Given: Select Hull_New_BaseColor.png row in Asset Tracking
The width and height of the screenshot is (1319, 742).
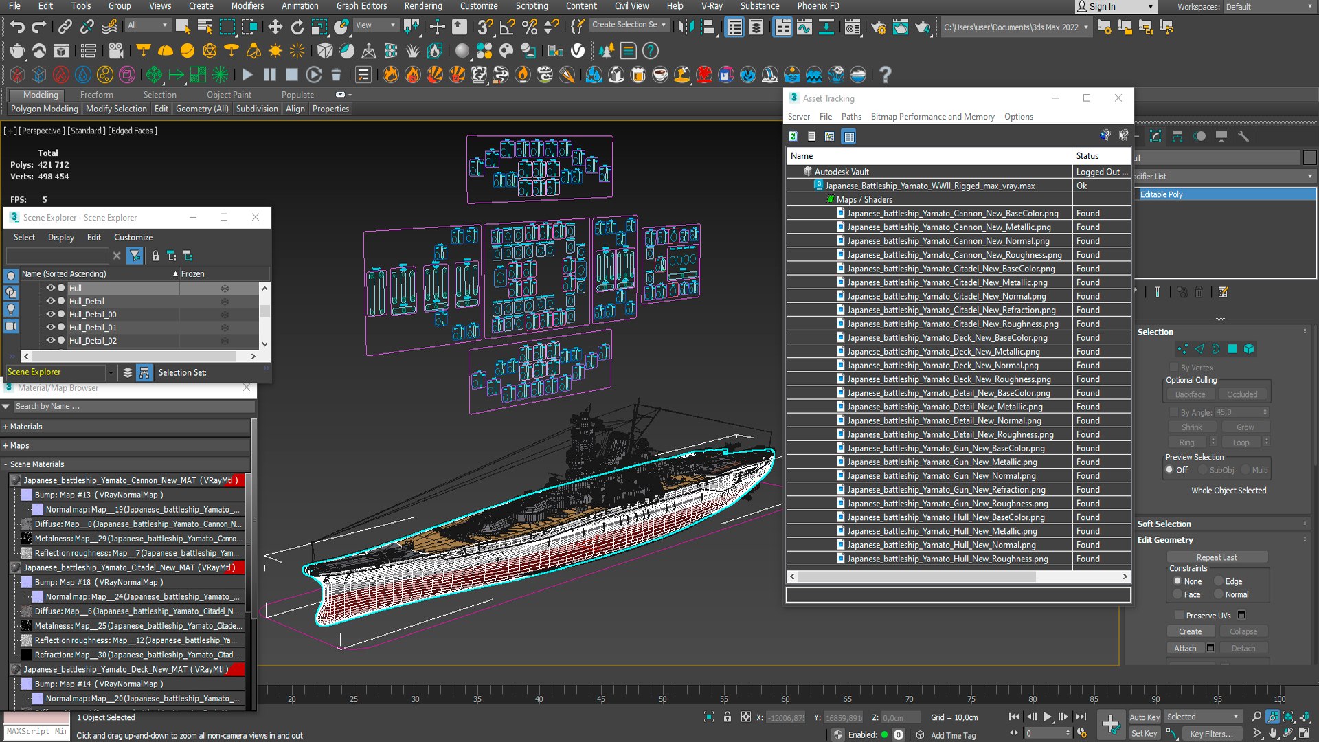Looking at the screenshot, I should (958, 517).
